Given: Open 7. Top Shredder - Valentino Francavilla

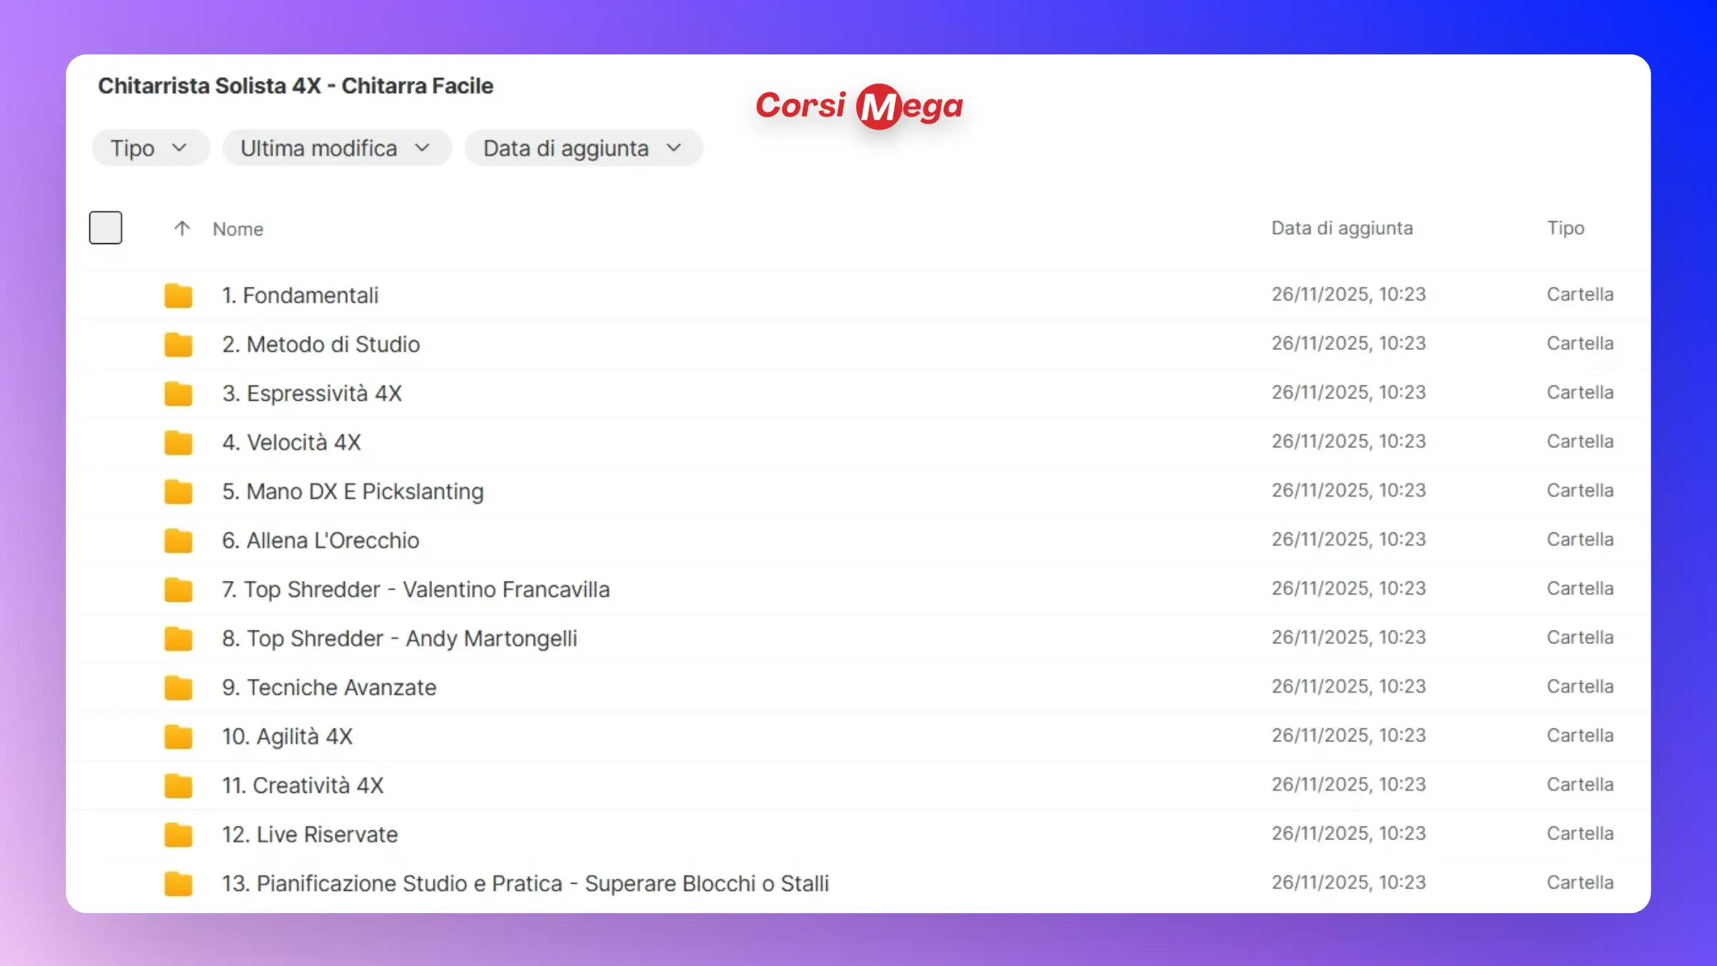Looking at the screenshot, I should [x=416, y=590].
